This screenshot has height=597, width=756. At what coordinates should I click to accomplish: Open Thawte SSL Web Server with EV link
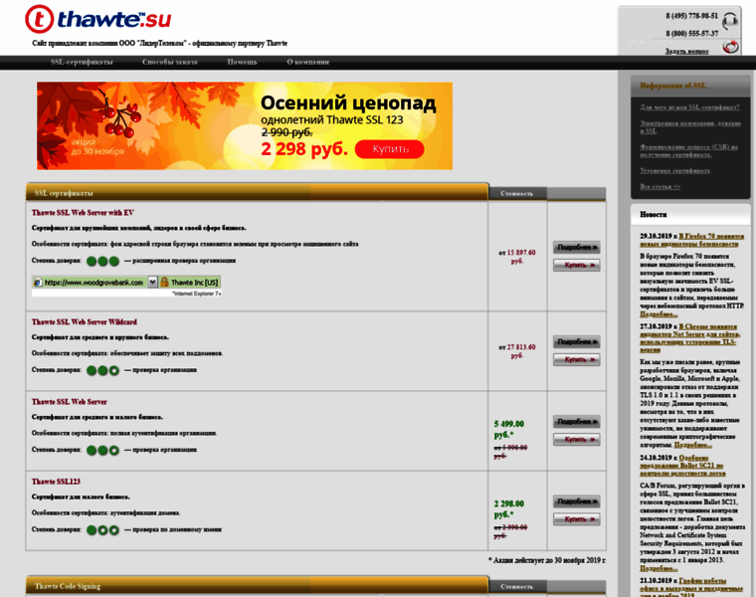[x=83, y=213]
